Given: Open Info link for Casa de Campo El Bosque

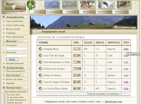Looking at the screenshot, I should (126, 82).
